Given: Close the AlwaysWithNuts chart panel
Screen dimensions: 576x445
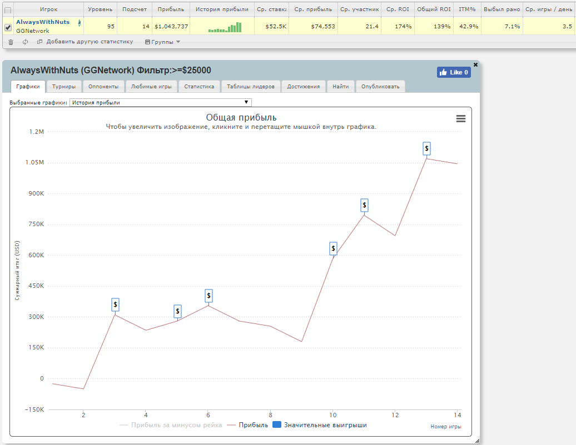Looking at the screenshot, I should click(475, 64).
